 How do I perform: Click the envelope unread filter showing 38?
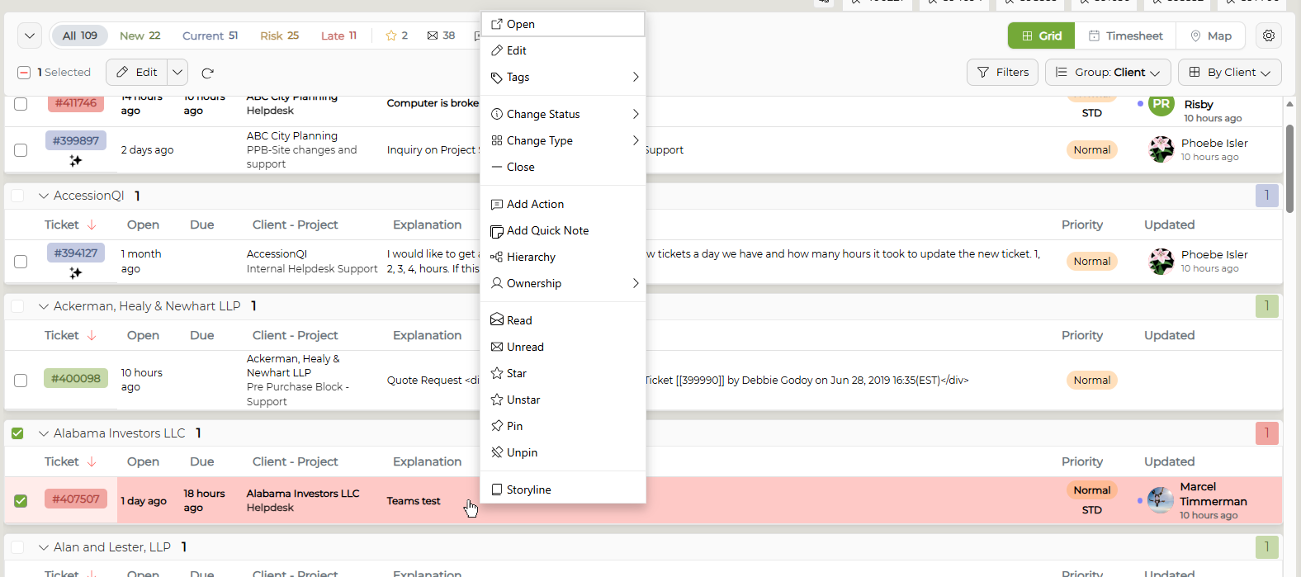tap(441, 35)
